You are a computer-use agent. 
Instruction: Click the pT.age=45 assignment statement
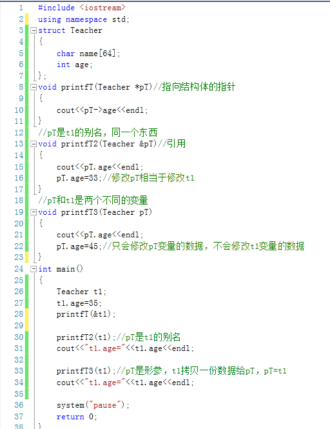point(79,246)
